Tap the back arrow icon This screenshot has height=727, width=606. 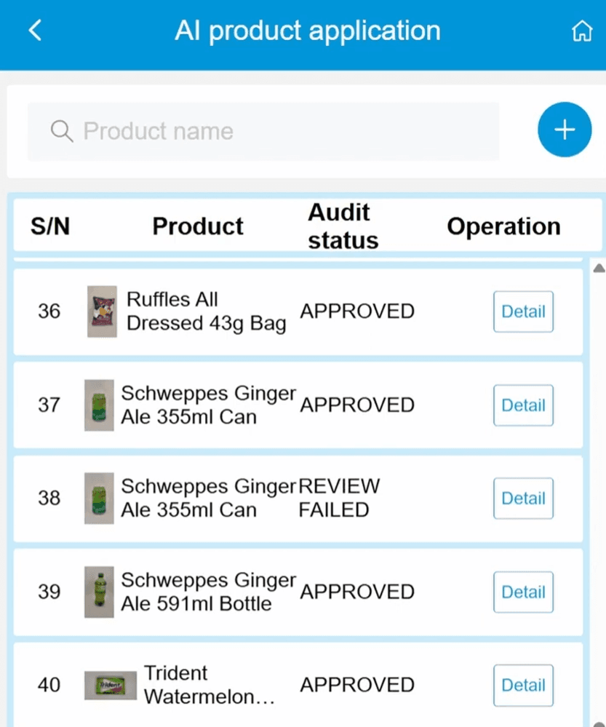(35, 31)
